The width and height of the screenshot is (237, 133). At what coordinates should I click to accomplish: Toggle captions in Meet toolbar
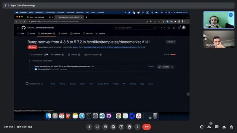coord(105,127)
